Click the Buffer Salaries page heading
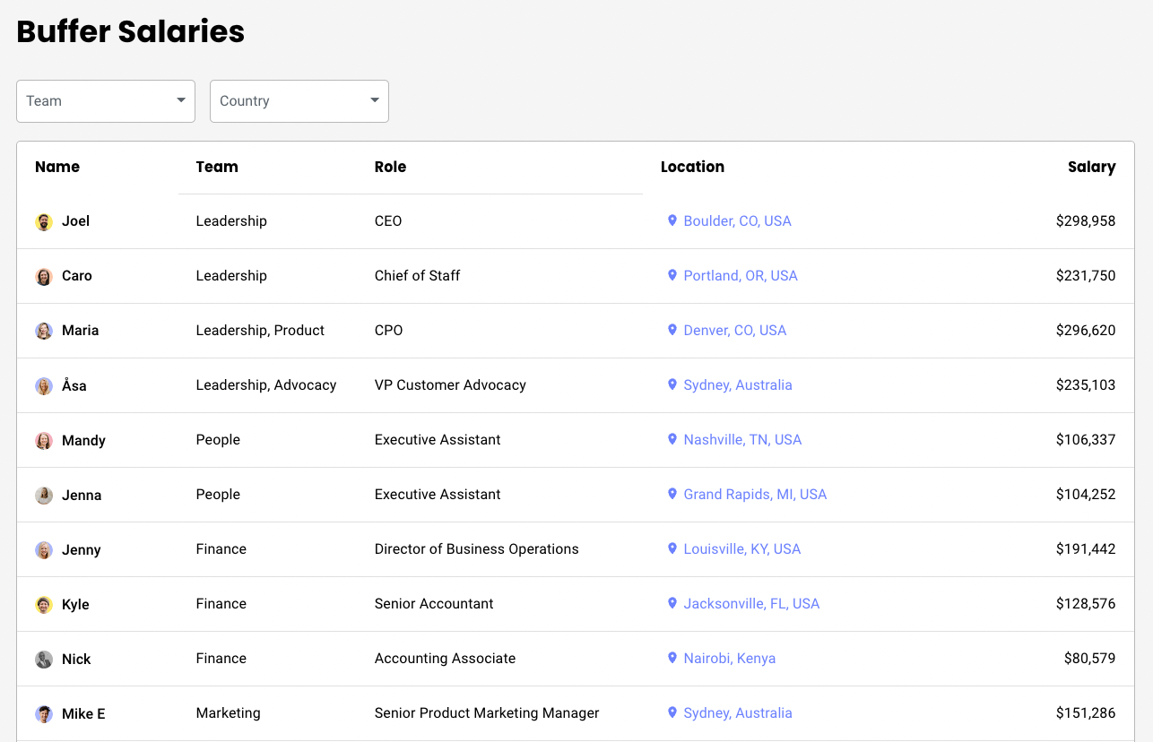Screen dimensions: 1153x742 click(x=131, y=31)
